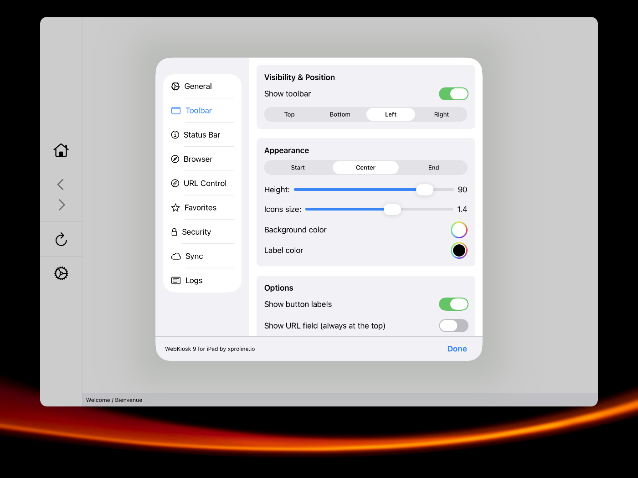638x478 pixels.
Task: Click the forward arrow navigation icon
Action: (62, 205)
